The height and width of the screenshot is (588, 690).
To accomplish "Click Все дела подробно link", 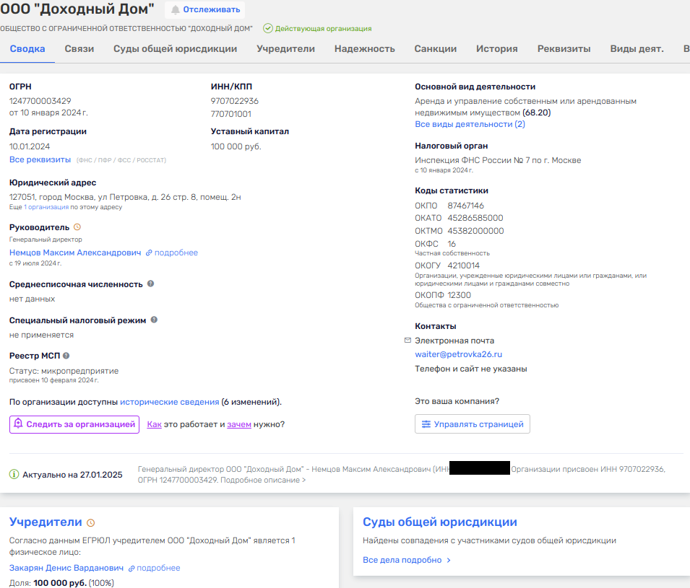I will click(402, 560).
